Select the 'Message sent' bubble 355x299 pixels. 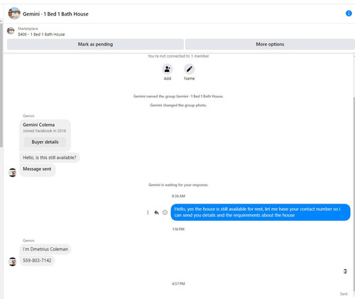point(37,169)
